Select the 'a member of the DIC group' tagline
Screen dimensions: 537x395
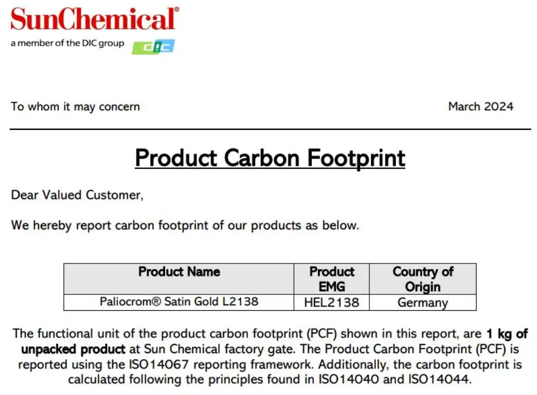67,43
